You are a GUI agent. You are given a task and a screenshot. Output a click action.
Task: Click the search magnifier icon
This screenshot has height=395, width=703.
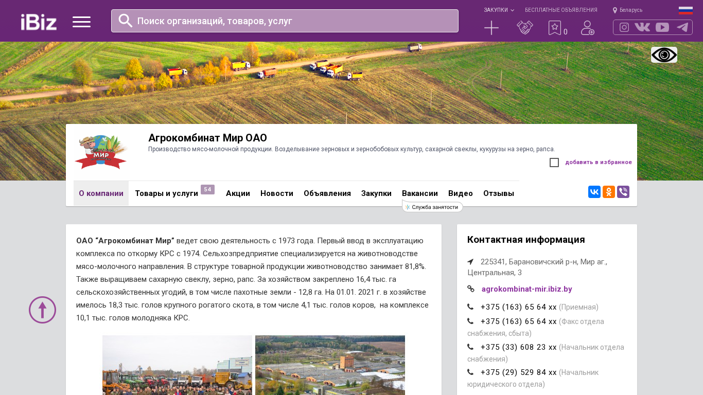[126, 21]
